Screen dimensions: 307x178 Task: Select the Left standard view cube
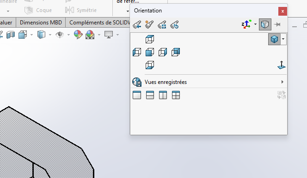pyautogui.click(x=137, y=52)
